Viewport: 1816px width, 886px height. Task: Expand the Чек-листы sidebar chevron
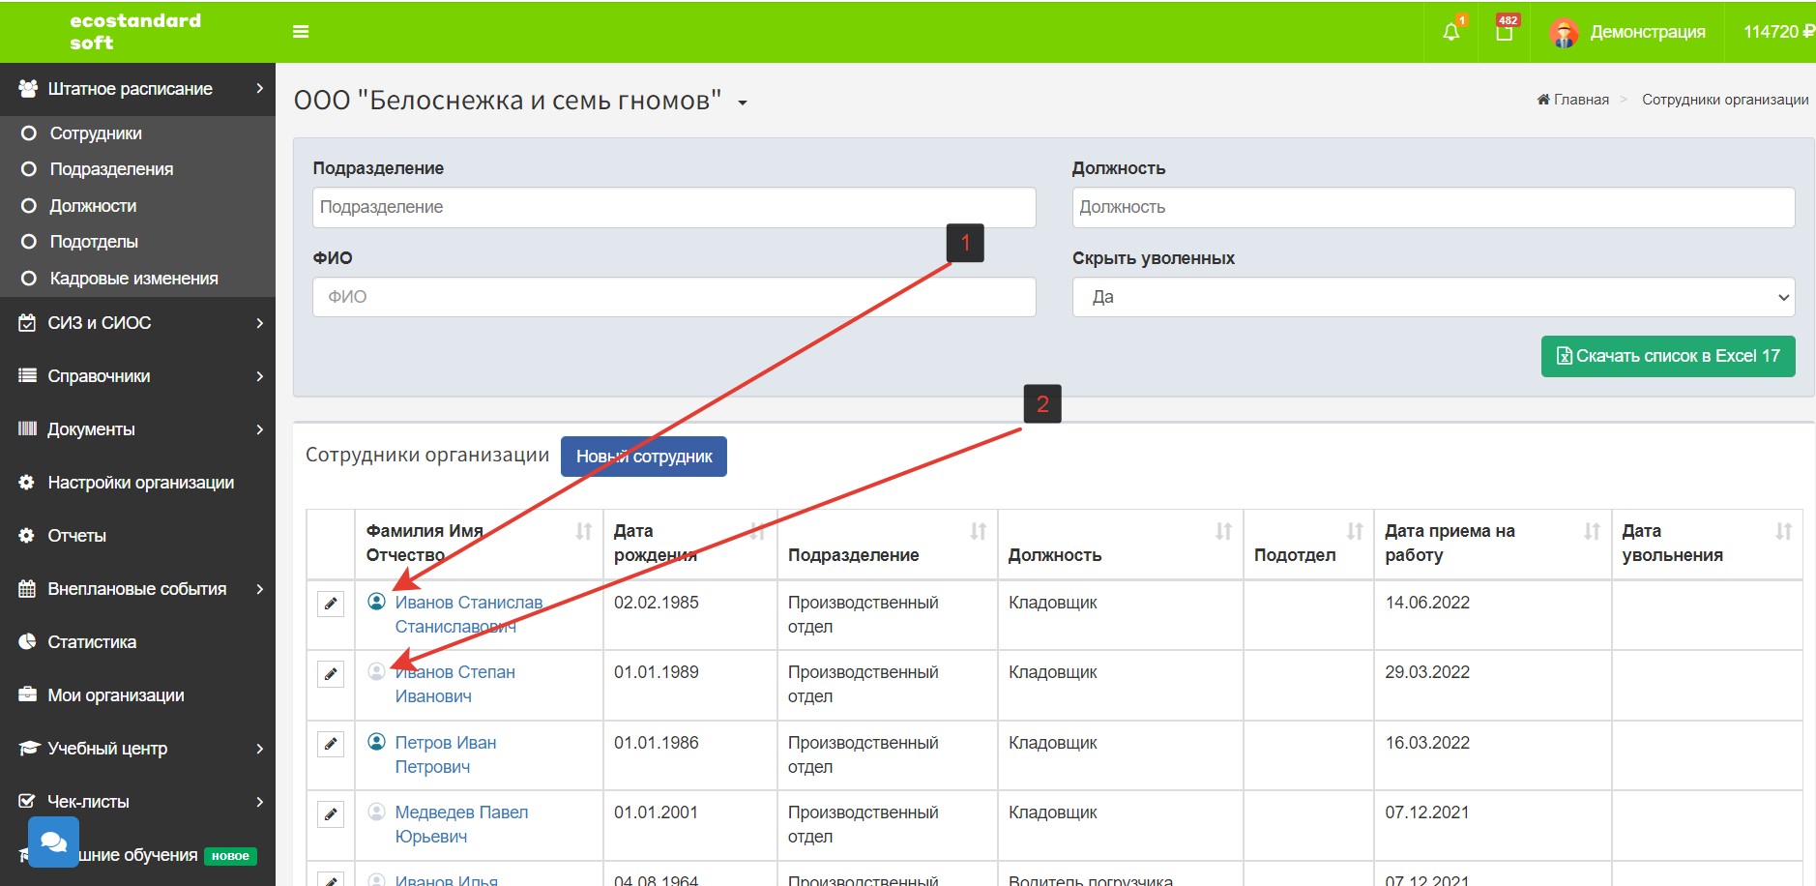pos(259,802)
